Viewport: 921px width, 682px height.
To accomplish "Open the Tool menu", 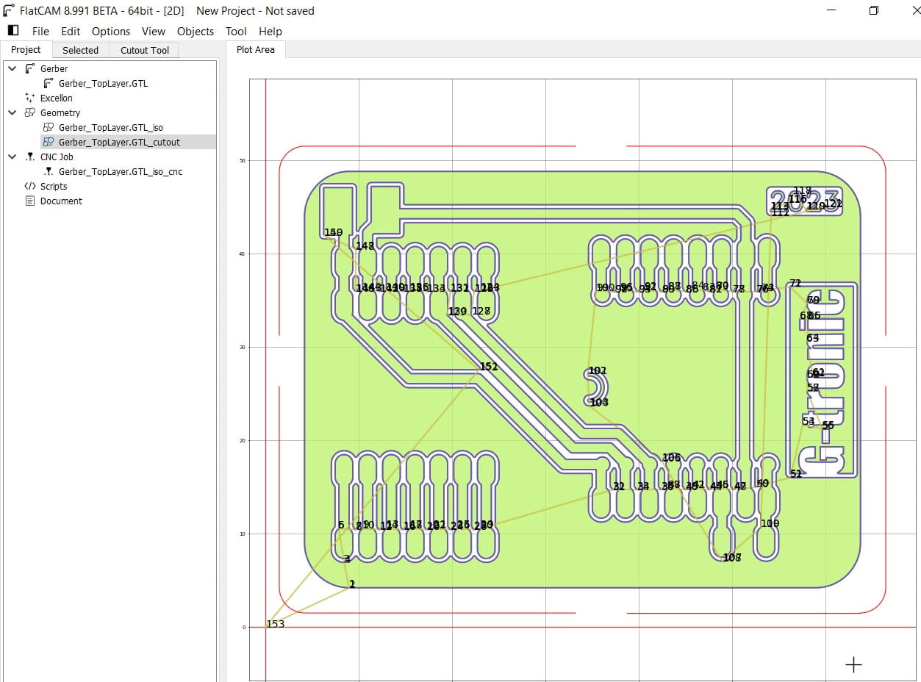I will coord(236,32).
